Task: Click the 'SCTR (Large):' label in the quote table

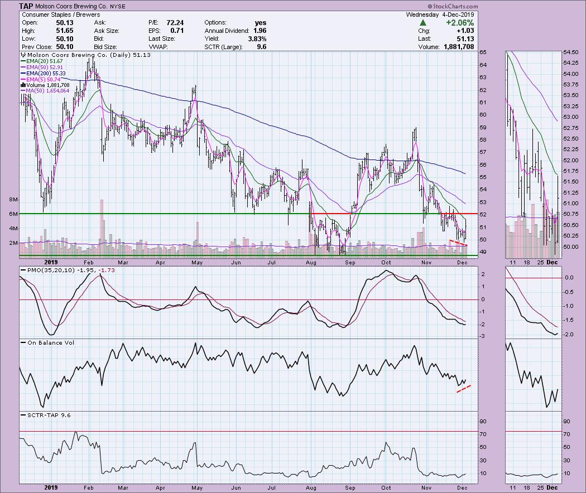Action: (x=223, y=47)
